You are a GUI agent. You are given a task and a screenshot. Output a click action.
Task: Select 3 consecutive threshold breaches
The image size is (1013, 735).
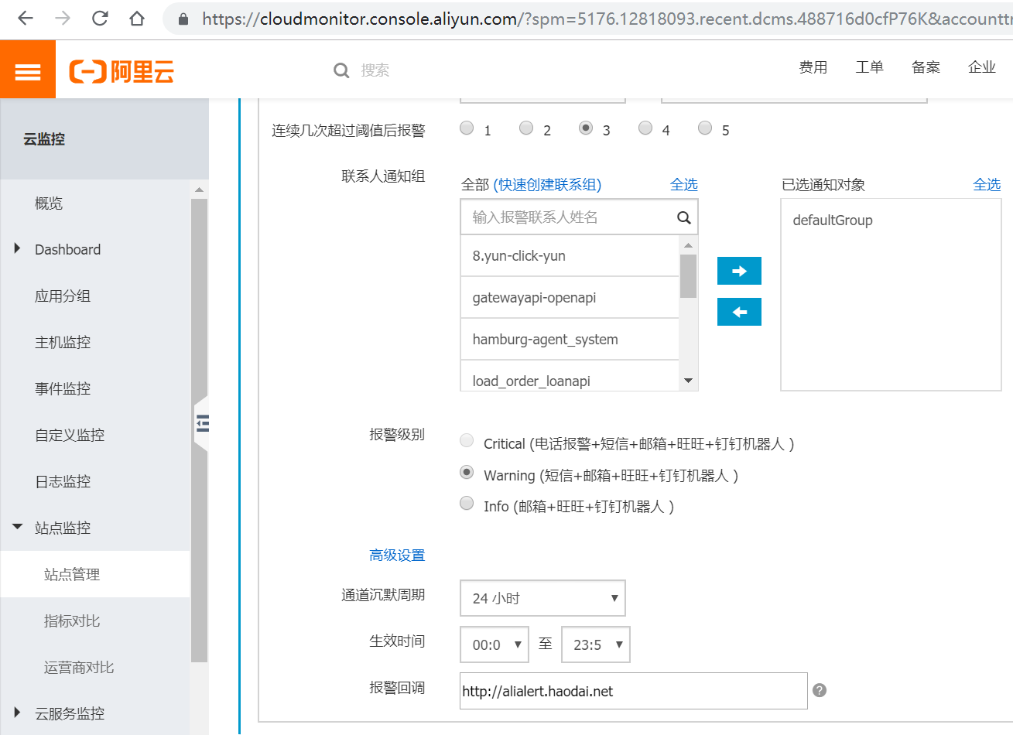pos(586,128)
